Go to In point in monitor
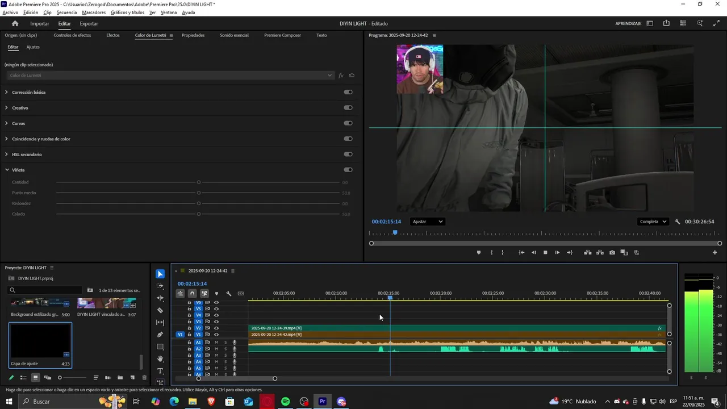Screen dimensions: 727x409 521,252
